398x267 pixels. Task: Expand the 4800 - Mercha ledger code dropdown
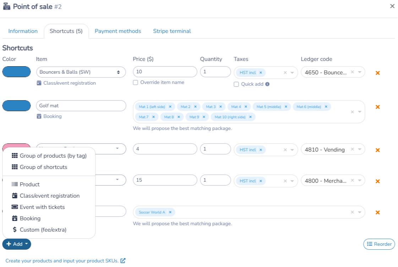tap(360, 181)
